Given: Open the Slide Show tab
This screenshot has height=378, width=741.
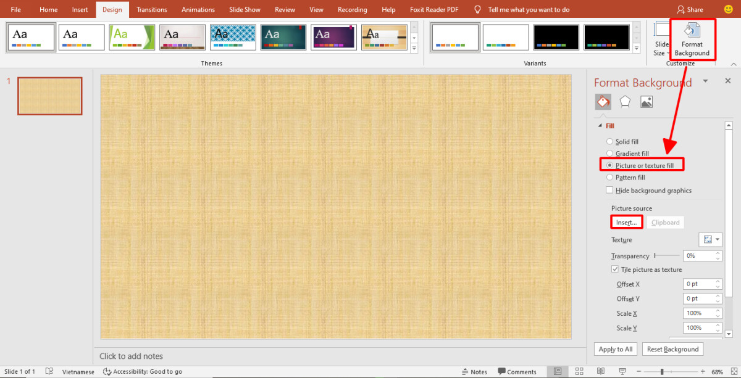Looking at the screenshot, I should tap(245, 10).
